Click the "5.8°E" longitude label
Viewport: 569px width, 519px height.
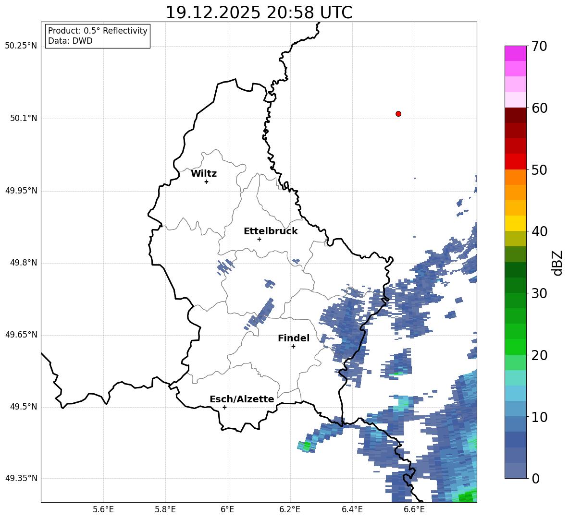165,509
